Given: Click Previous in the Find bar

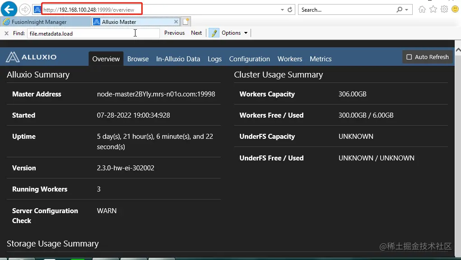Looking at the screenshot, I should tap(174, 33).
